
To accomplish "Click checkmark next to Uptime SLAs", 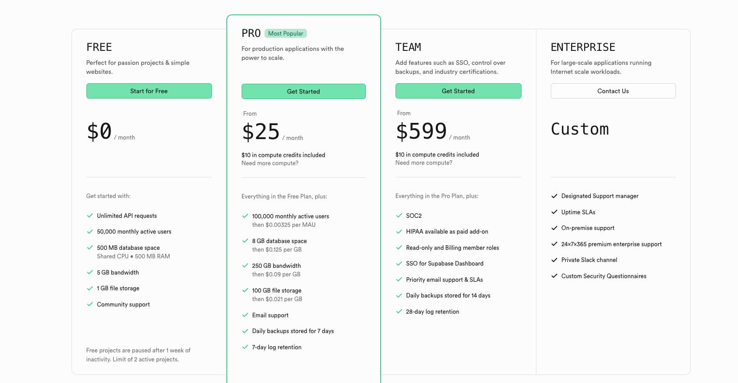I will 554,212.
